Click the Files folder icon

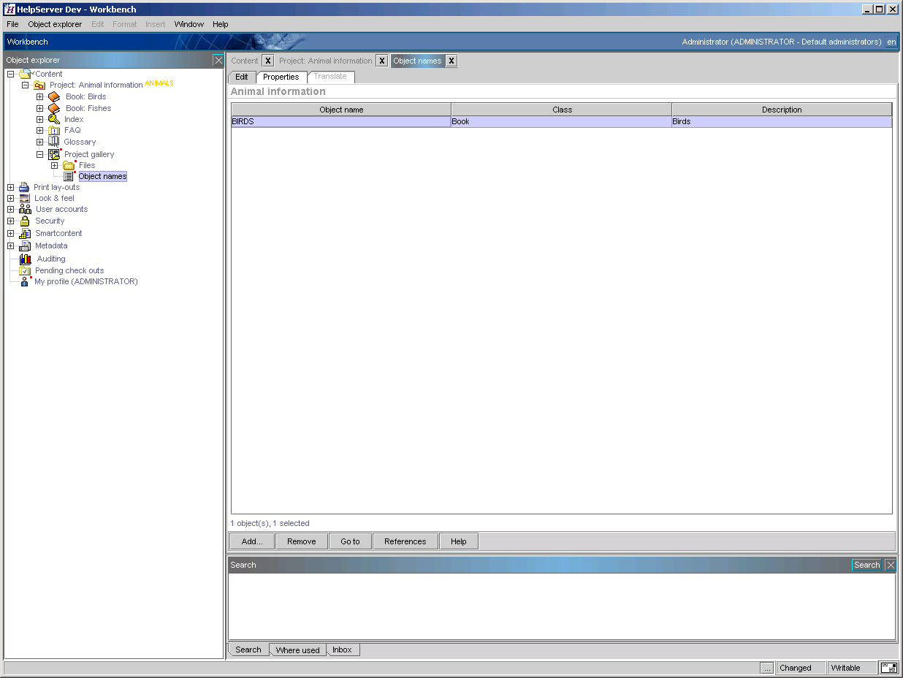69,165
